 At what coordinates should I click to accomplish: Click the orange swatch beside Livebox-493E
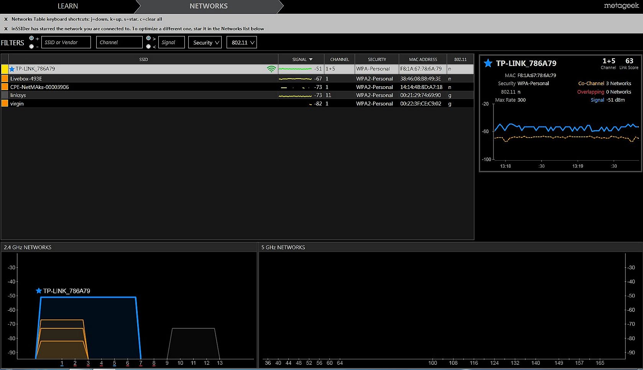(5, 79)
